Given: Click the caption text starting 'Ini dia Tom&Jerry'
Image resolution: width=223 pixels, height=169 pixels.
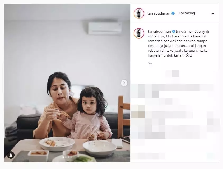Looking at the screenshot, I should click(179, 43).
